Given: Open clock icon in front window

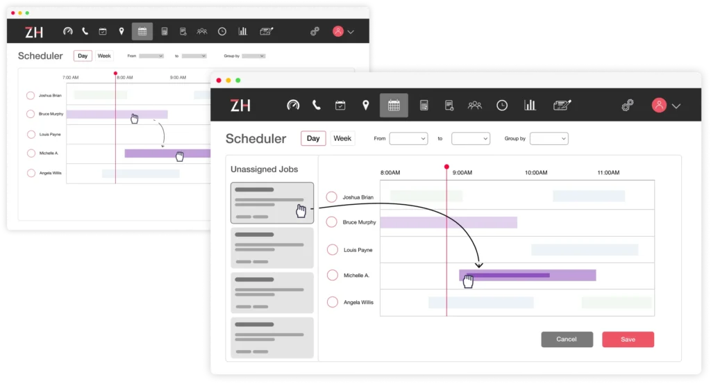Looking at the screenshot, I should tap(502, 106).
